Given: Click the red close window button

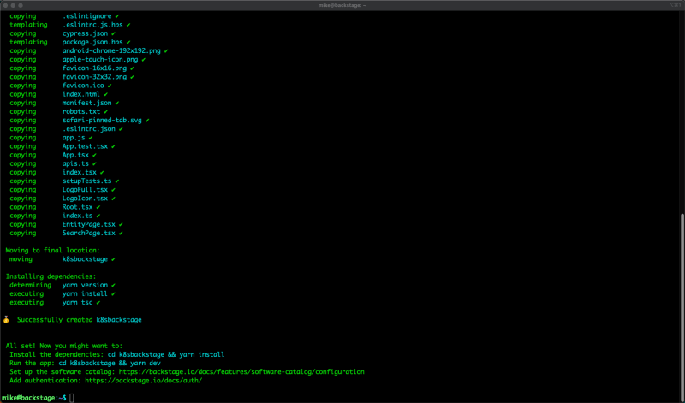Looking at the screenshot, I should point(5,5).
